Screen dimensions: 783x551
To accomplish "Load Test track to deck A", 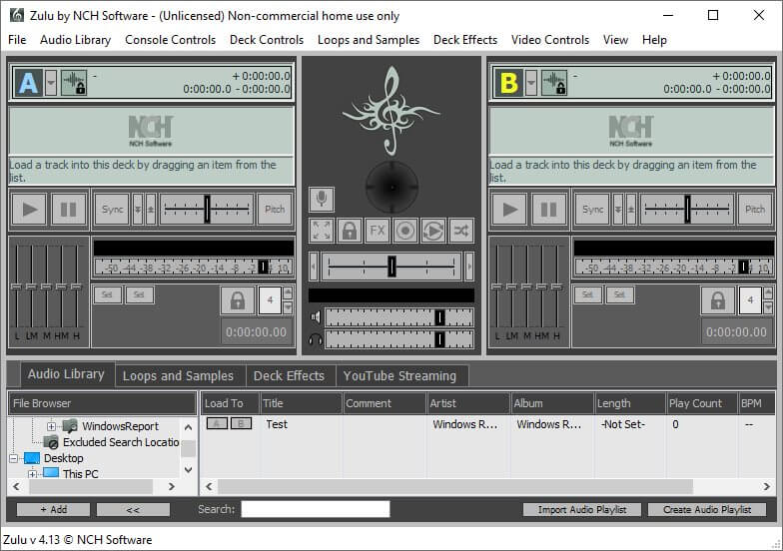I will 217,423.
